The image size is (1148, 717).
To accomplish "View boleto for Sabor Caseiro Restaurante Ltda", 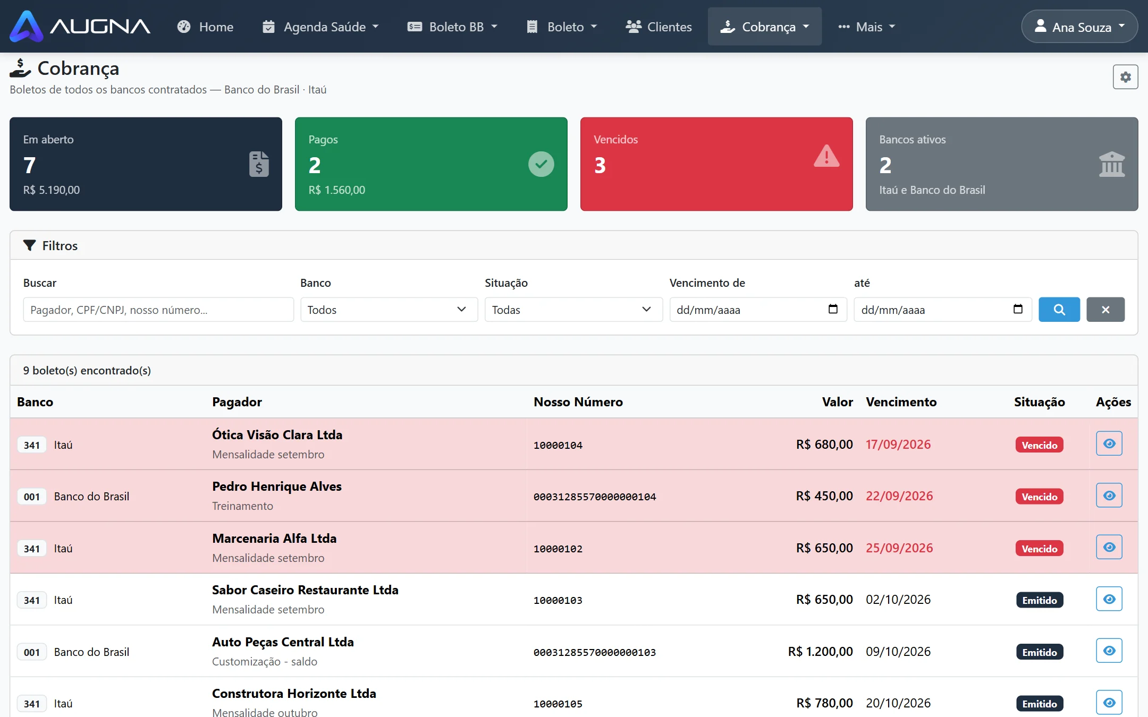I will coord(1109,599).
